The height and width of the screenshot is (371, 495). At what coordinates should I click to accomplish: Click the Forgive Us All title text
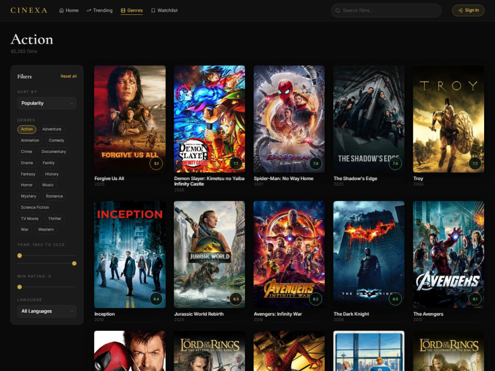(x=109, y=179)
